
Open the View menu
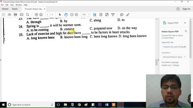pos(12,5)
